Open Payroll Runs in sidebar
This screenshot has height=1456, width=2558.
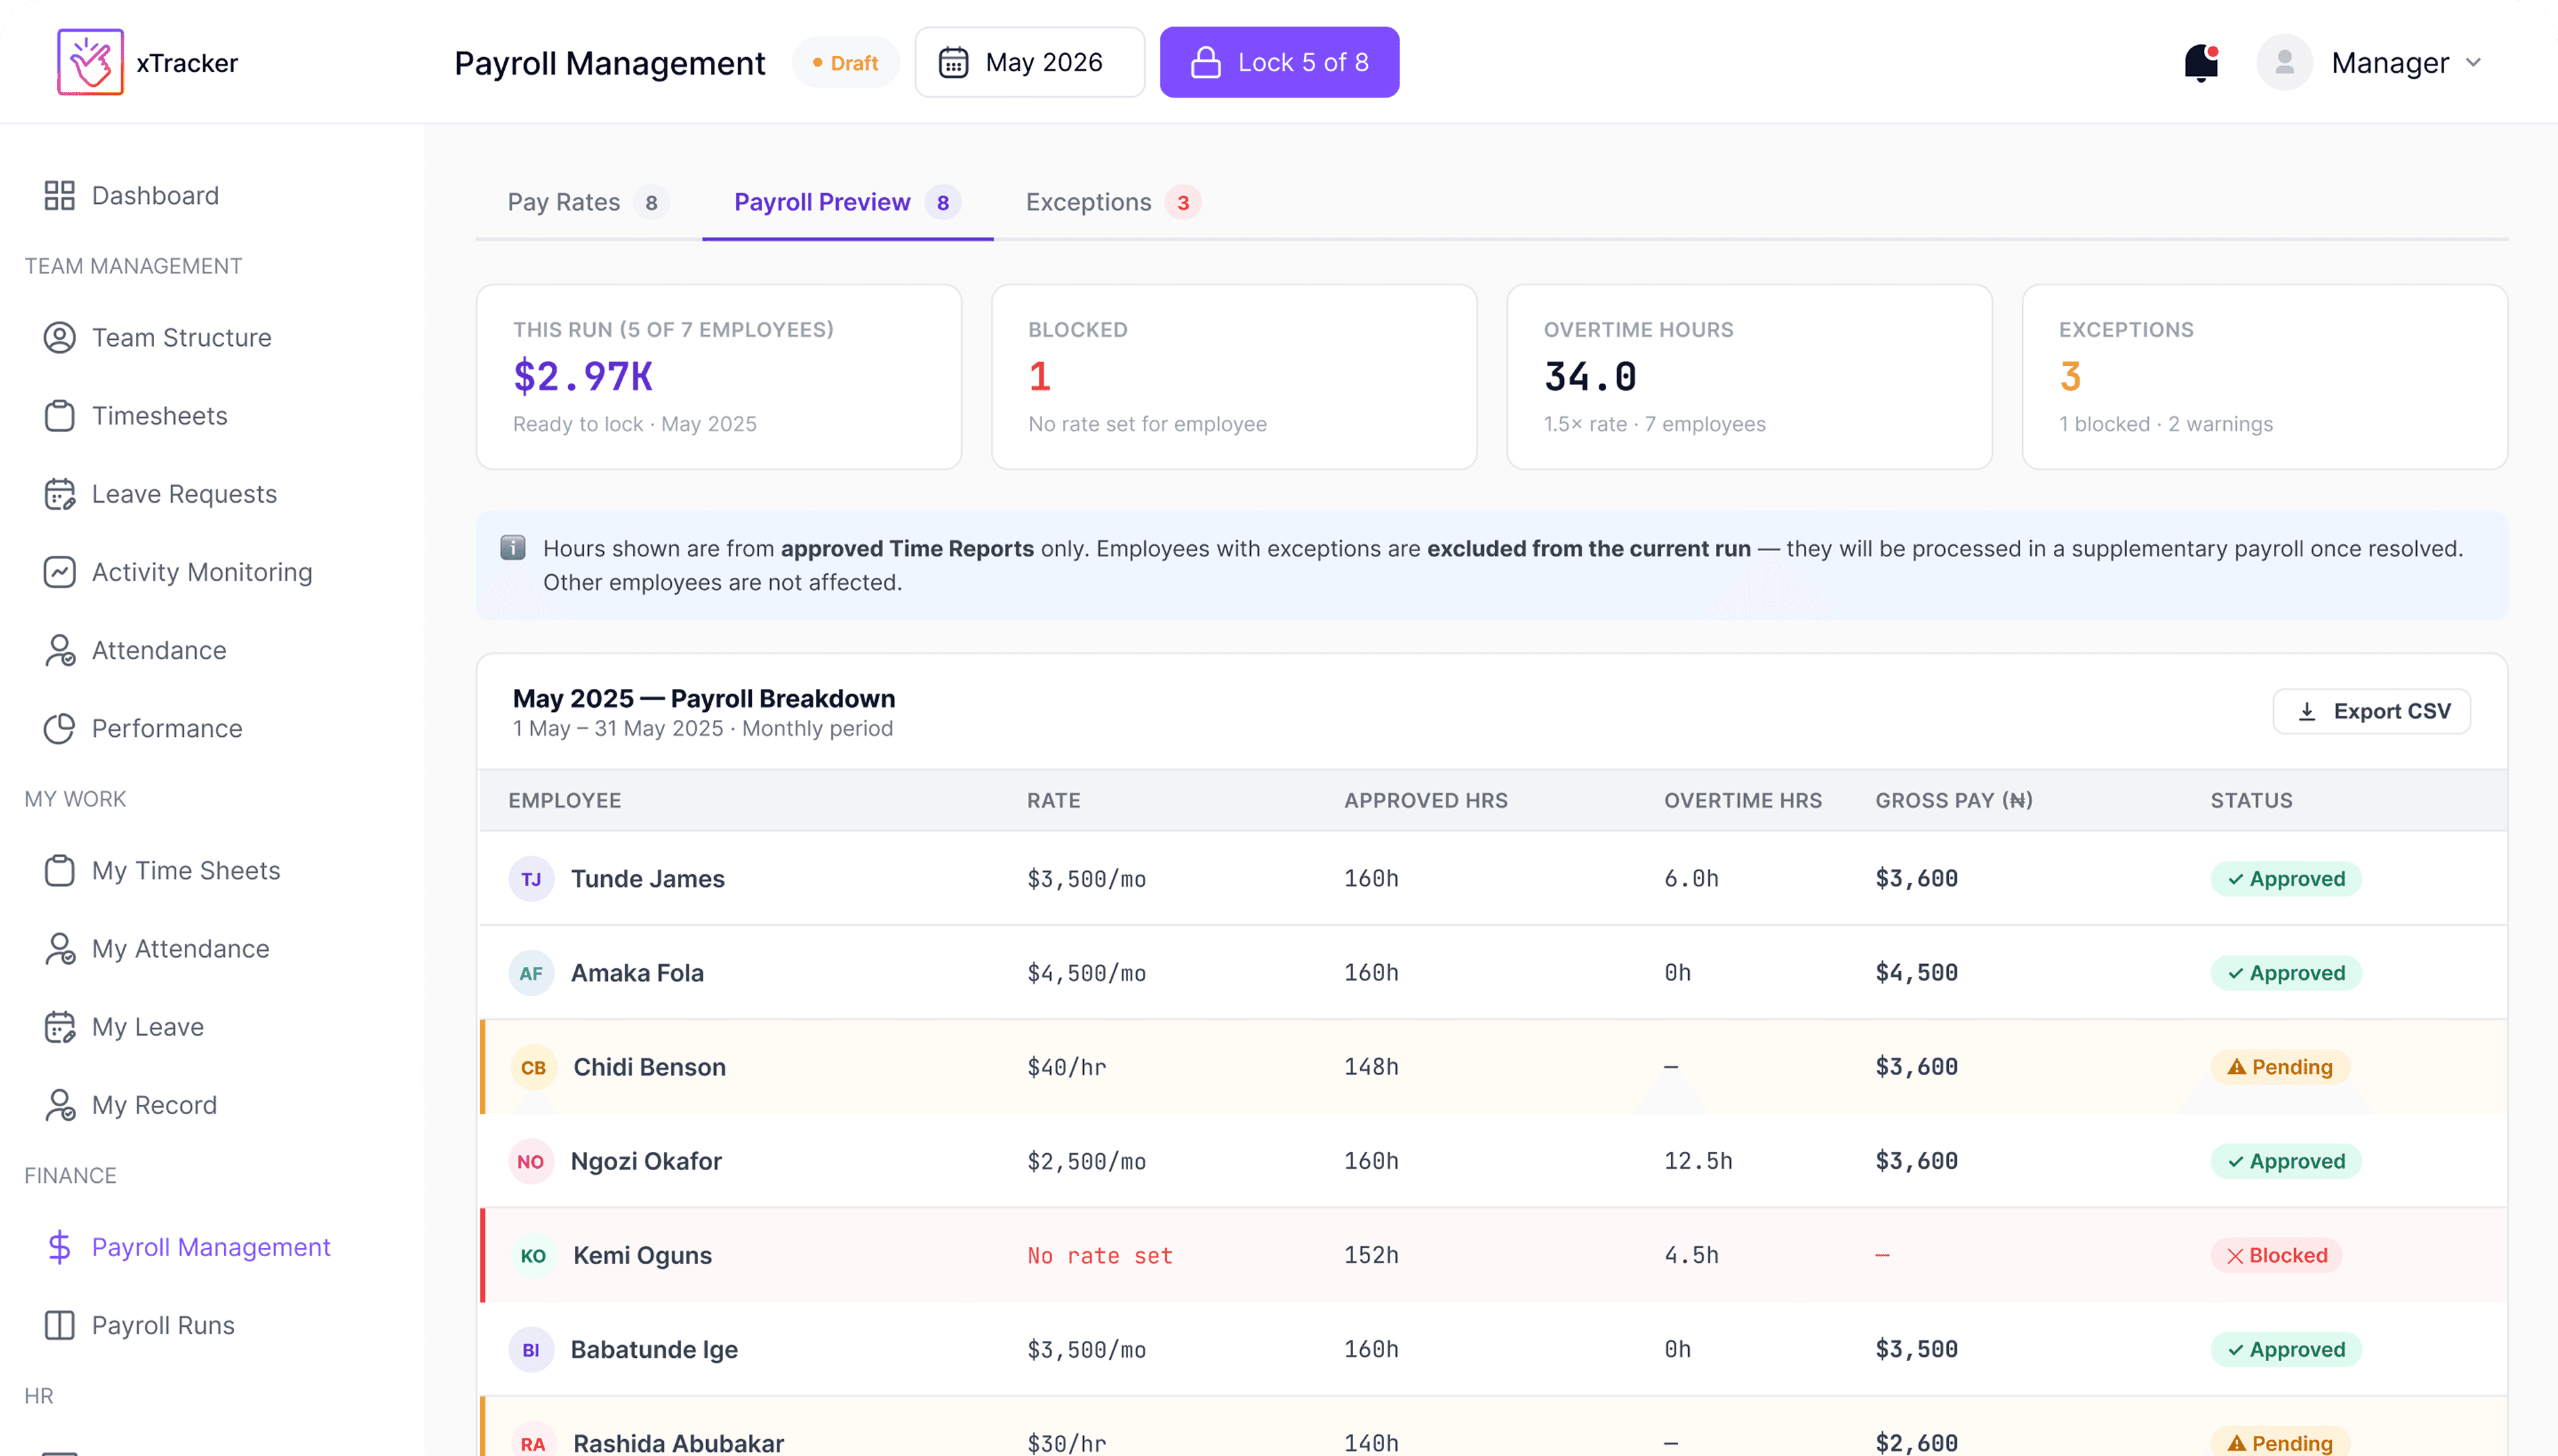(x=163, y=1325)
